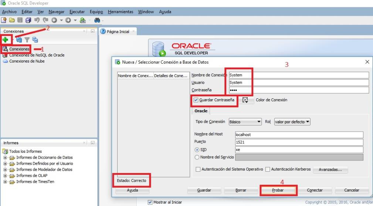Click the Probar button
The image size is (373, 206).
278,190
